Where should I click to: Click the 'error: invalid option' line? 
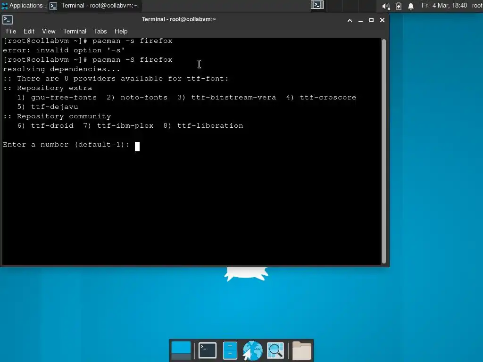tap(64, 50)
